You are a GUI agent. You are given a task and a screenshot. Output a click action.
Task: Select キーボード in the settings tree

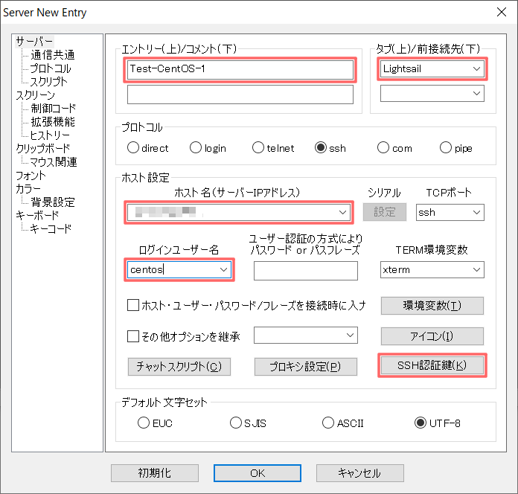pyautogui.click(x=37, y=215)
